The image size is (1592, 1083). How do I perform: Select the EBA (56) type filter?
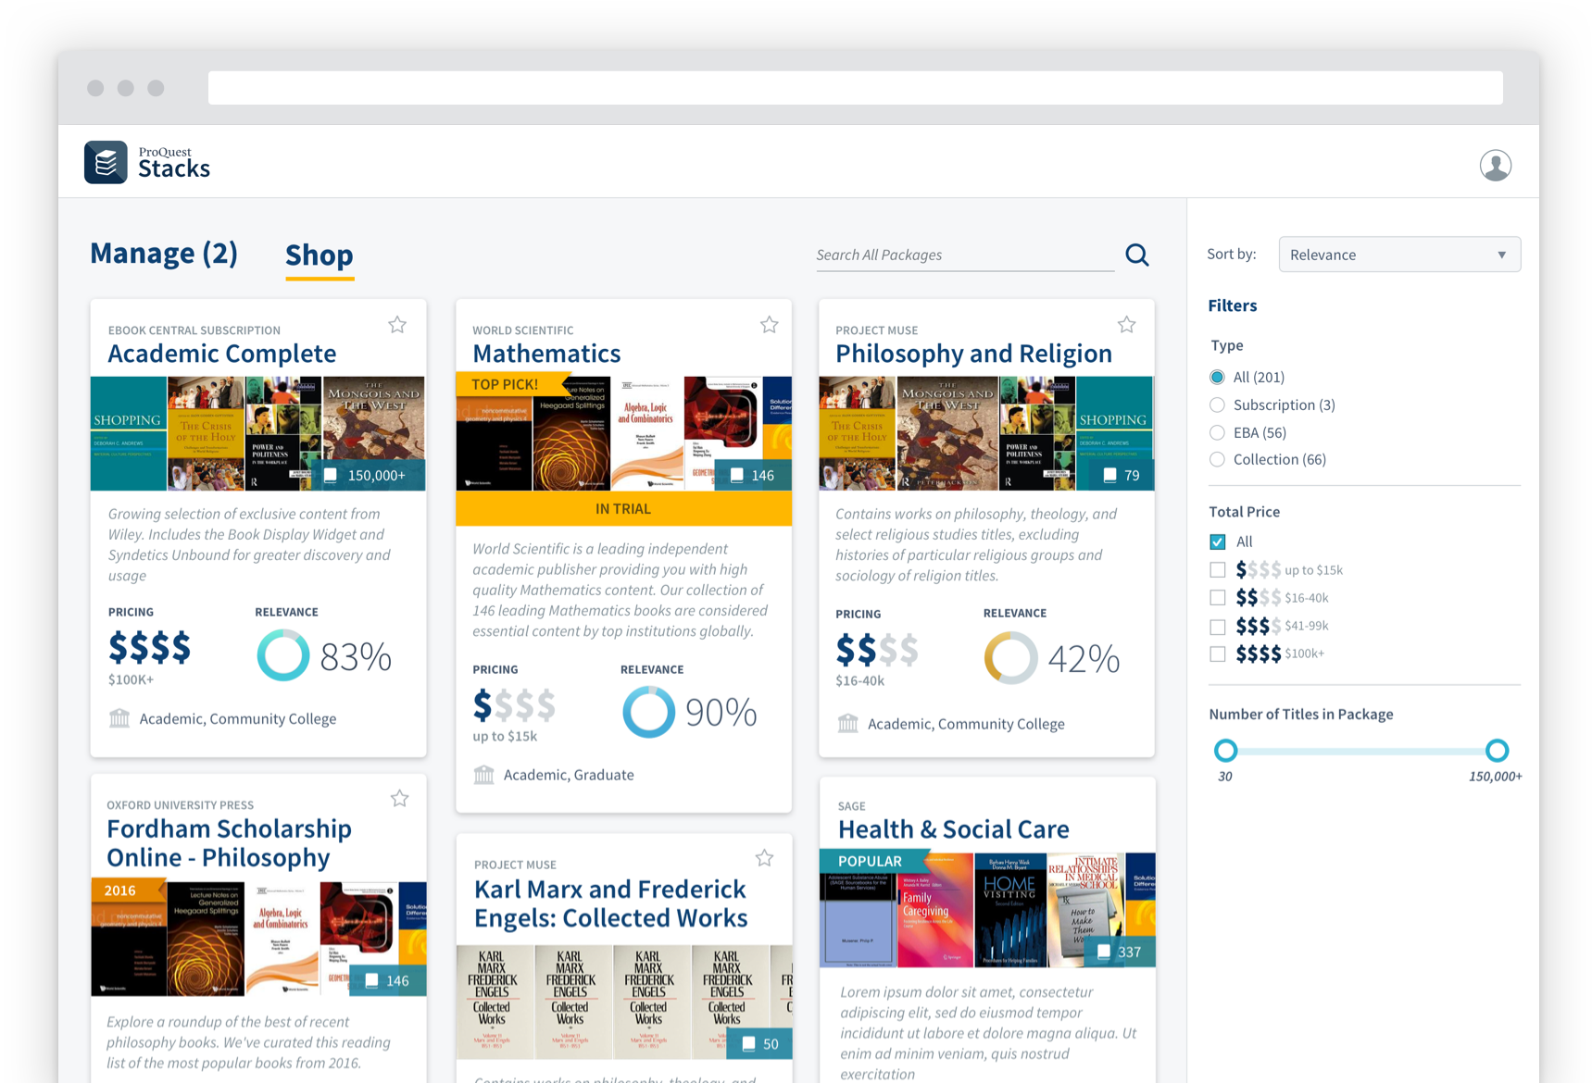[1217, 432]
